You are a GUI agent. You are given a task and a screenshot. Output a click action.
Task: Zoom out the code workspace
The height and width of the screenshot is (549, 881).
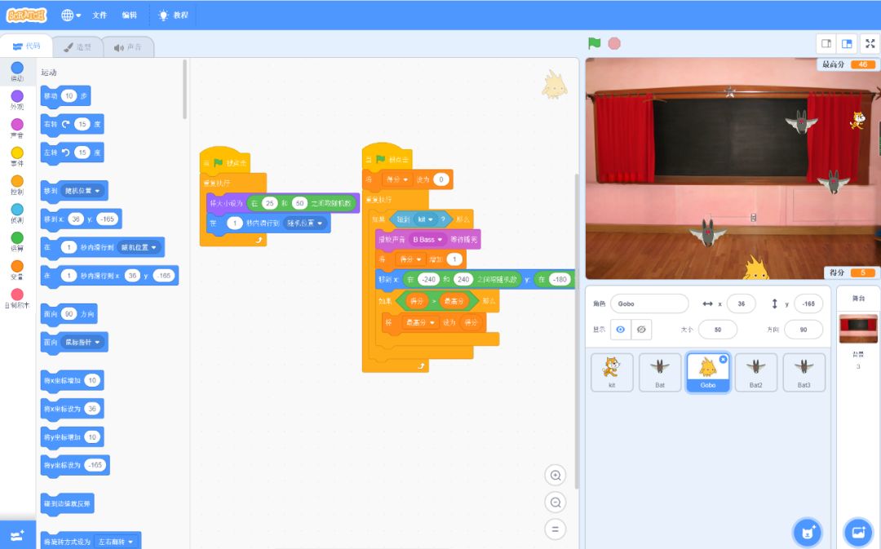pos(556,503)
